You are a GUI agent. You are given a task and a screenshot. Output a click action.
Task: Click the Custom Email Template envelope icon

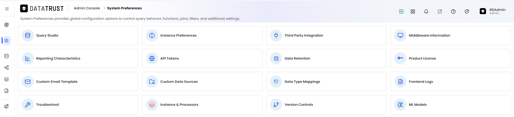pos(28,82)
